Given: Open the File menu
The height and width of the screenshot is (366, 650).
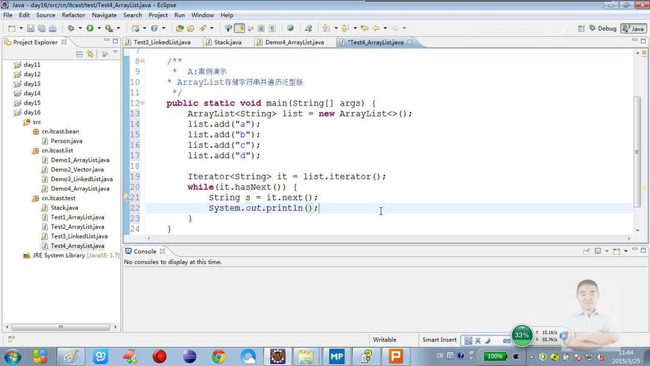Looking at the screenshot, I should (8, 15).
